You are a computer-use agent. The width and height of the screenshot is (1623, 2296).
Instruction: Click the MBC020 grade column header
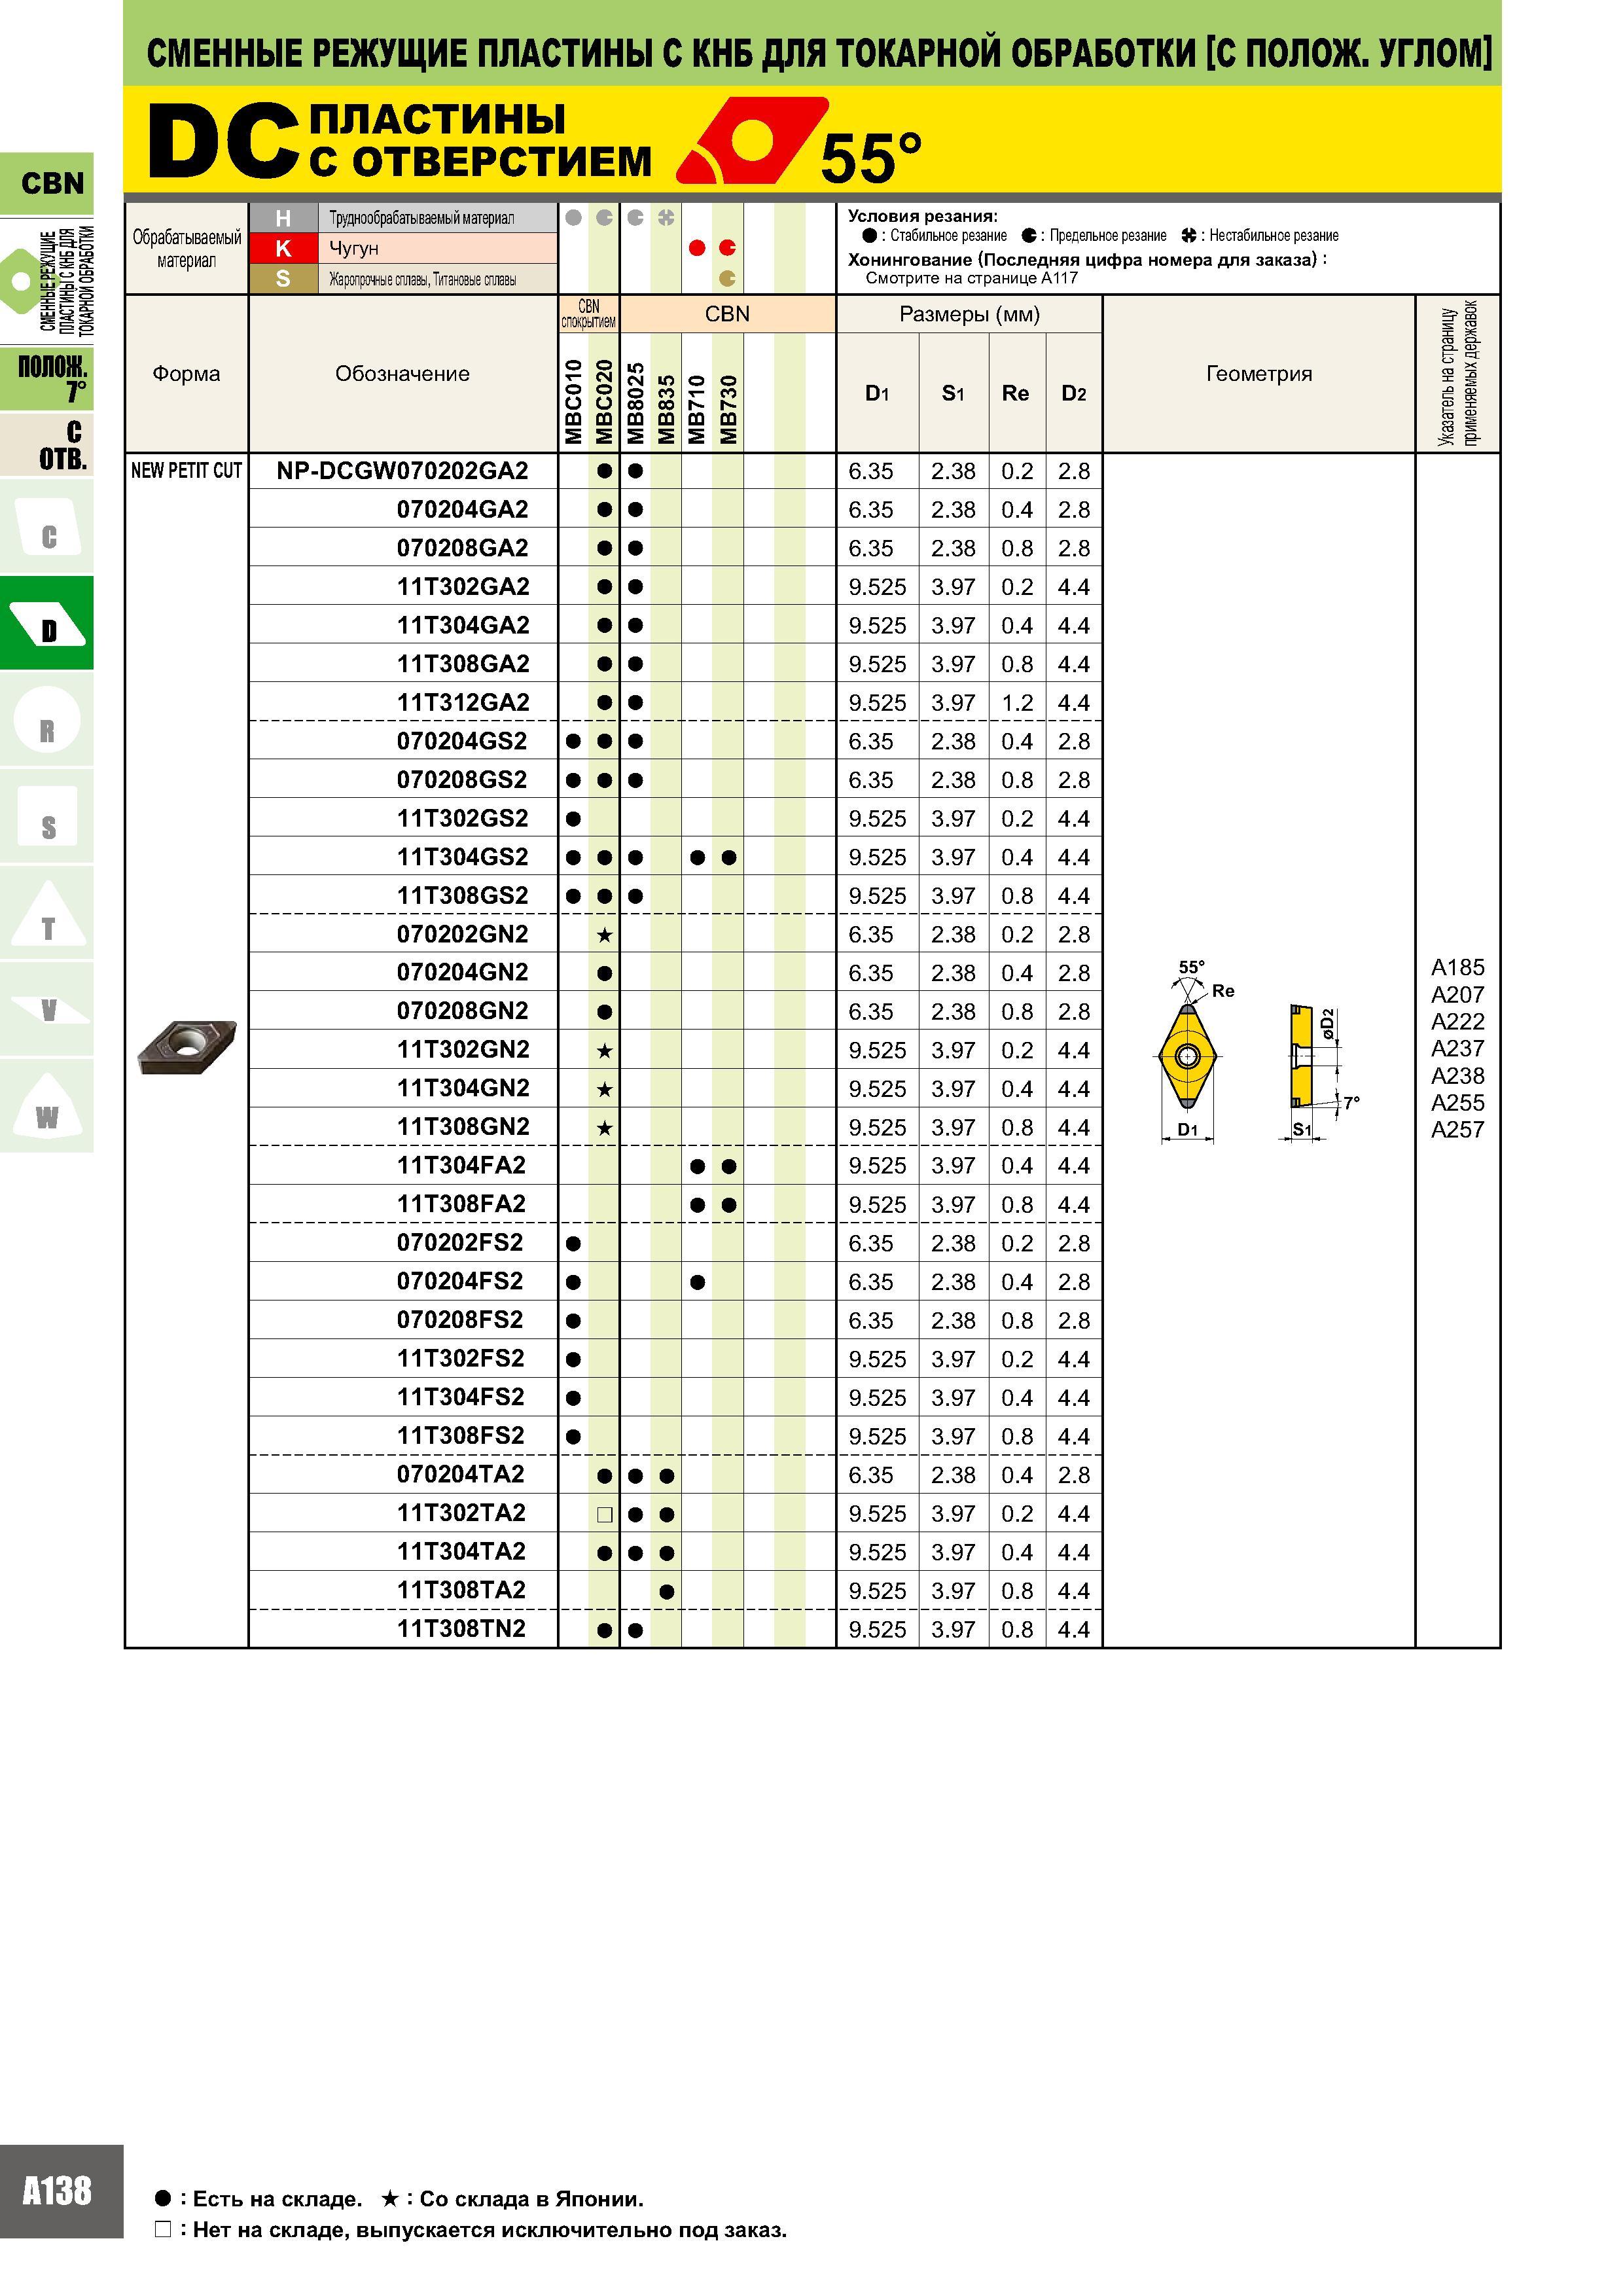coord(604,401)
